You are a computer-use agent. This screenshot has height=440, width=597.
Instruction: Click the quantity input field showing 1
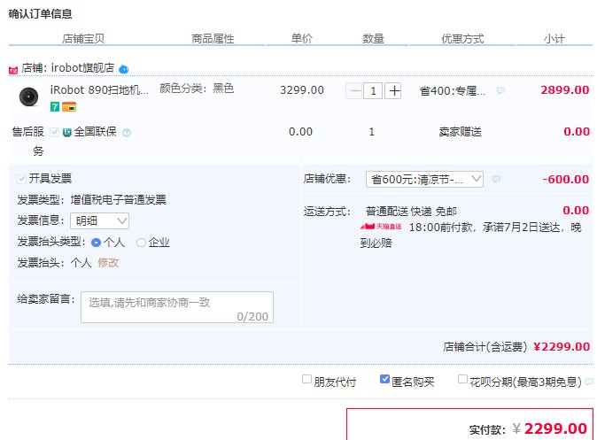373,91
